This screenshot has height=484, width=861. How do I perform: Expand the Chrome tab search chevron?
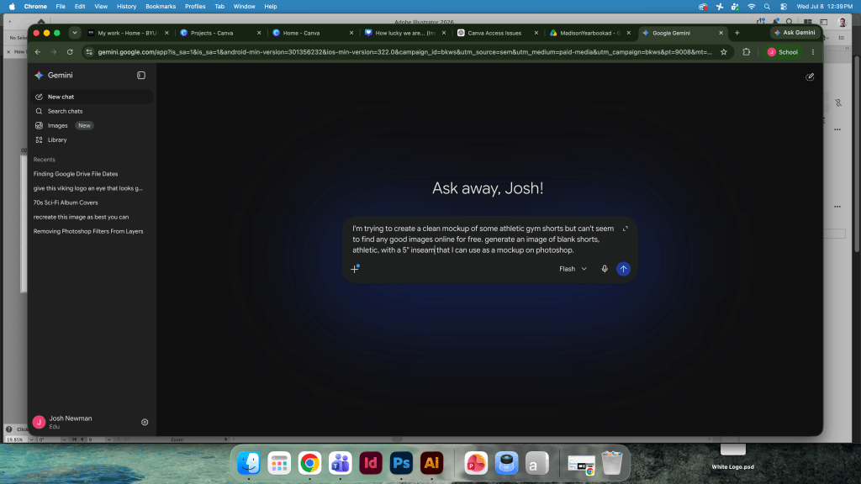coord(74,33)
